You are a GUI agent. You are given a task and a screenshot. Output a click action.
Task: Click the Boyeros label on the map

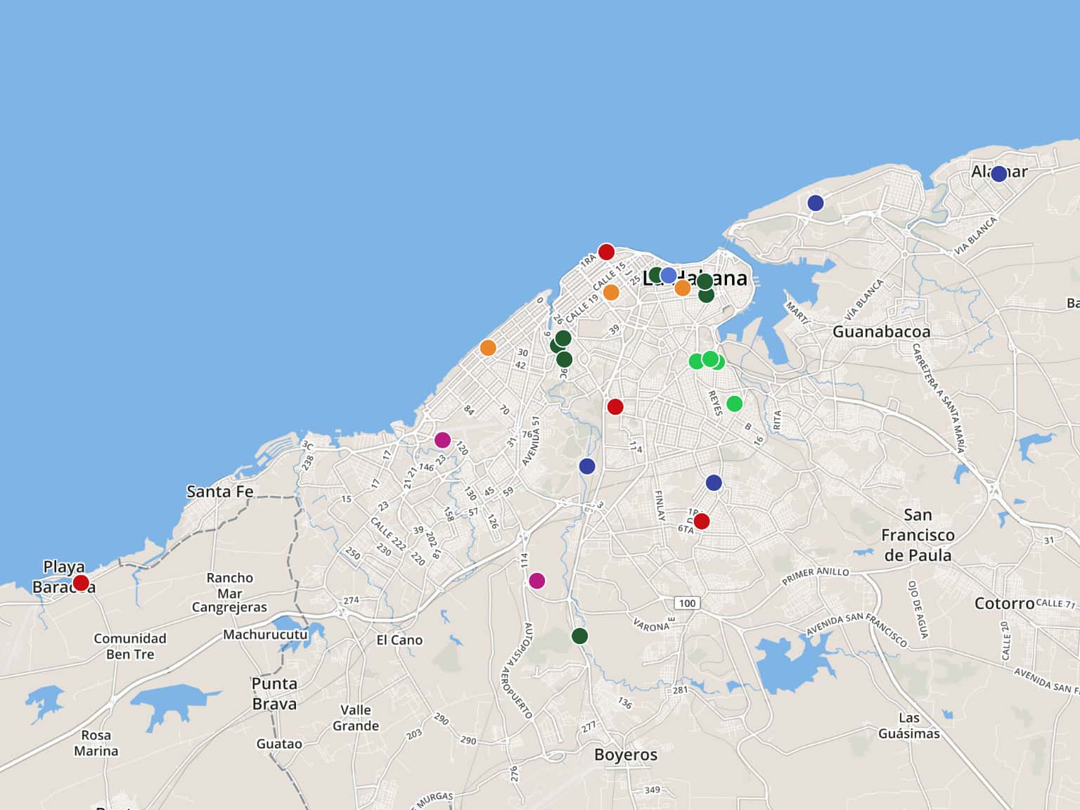click(x=625, y=755)
